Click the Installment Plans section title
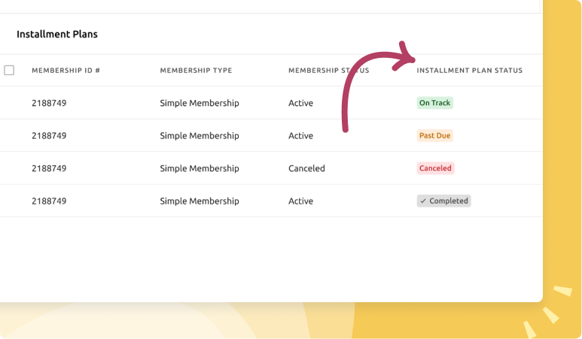 [x=57, y=34]
